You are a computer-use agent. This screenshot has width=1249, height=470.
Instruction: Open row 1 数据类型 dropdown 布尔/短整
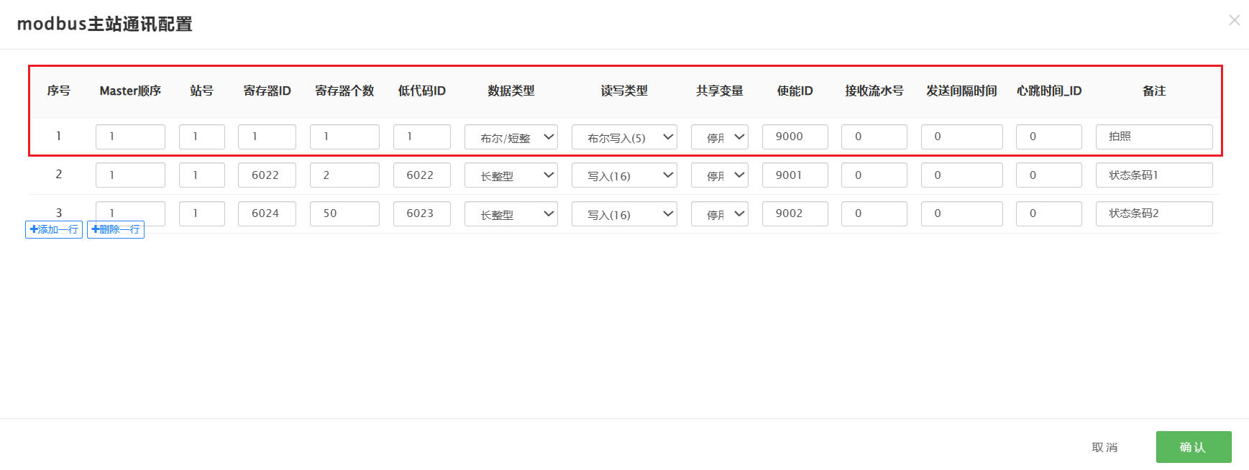coord(511,137)
